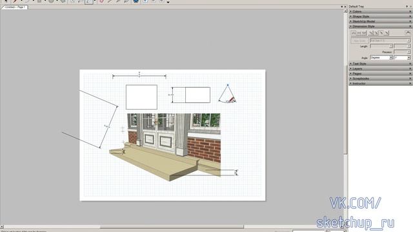Select the large left rectangle on page

[x=141, y=97]
